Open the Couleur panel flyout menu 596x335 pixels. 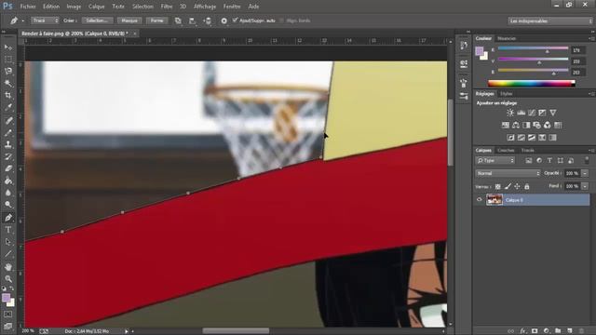591,38
